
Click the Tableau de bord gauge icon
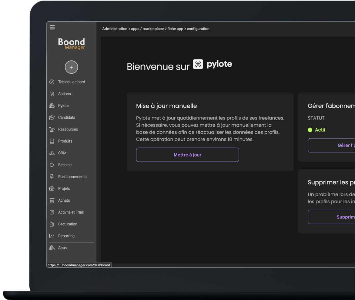[52, 82]
